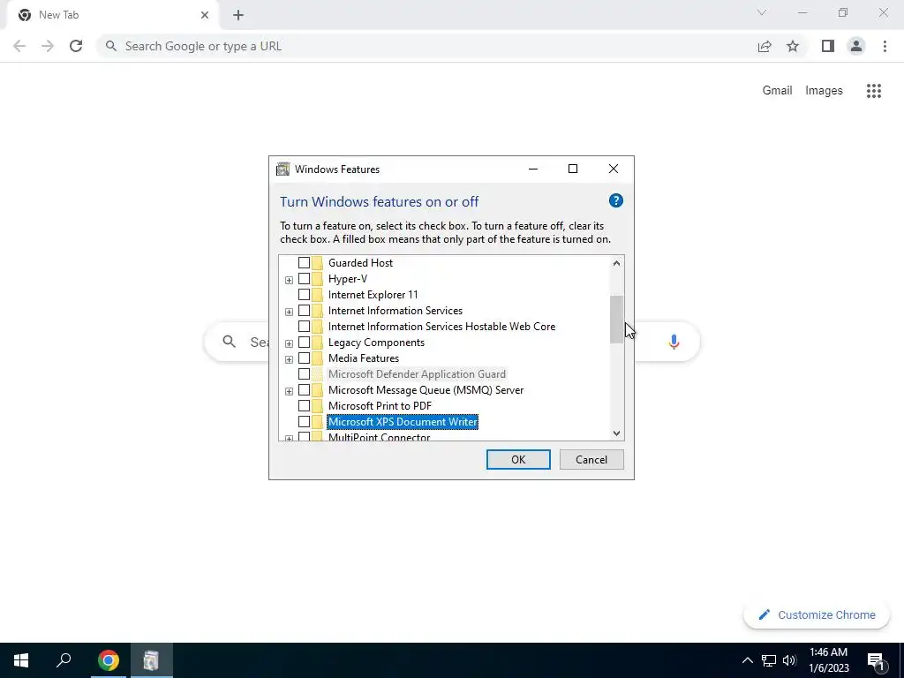904x678 pixels.
Task: Click scroll up arrow in features list
Action: 616,263
